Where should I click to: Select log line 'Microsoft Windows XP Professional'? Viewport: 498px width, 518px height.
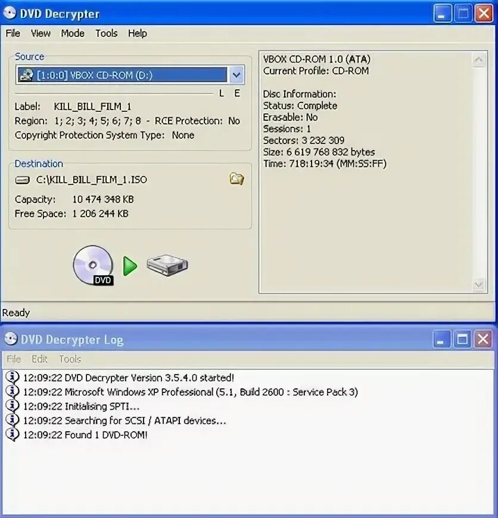click(x=191, y=392)
